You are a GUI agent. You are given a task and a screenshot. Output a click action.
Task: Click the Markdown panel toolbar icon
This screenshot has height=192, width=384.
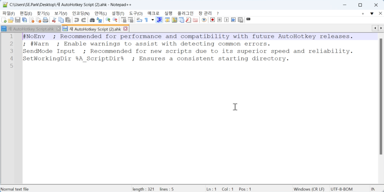248,19
